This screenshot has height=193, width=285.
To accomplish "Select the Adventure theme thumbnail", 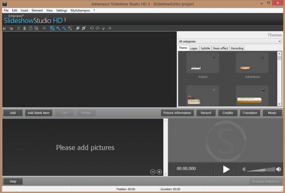I will pyautogui.click(x=252, y=63).
